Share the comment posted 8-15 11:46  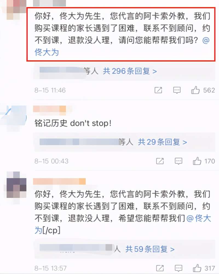coord(158,90)
